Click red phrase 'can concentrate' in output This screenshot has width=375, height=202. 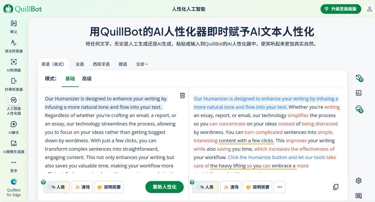click(x=227, y=124)
